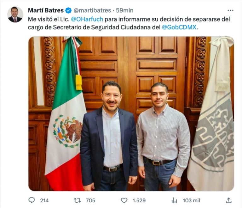Click the retweet arrows icon
The image size is (242, 208).
pyautogui.click(x=78, y=200)
